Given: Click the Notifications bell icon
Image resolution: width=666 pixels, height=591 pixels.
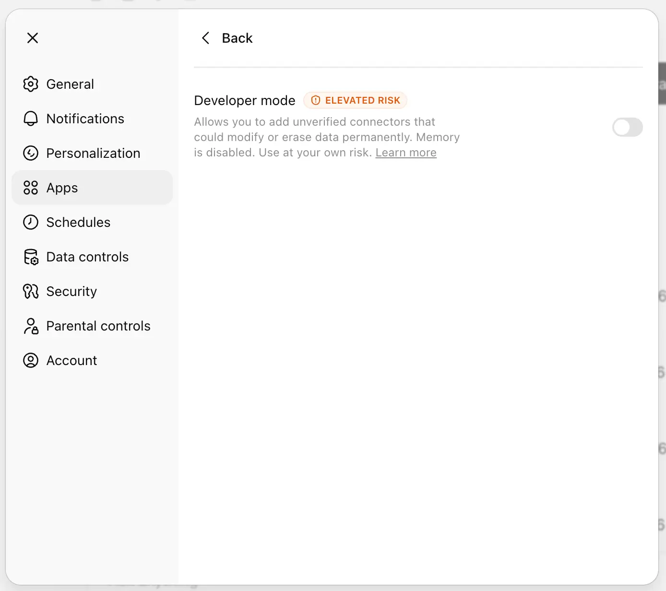Looking at the screenshot, I should [x=30, y=118].
